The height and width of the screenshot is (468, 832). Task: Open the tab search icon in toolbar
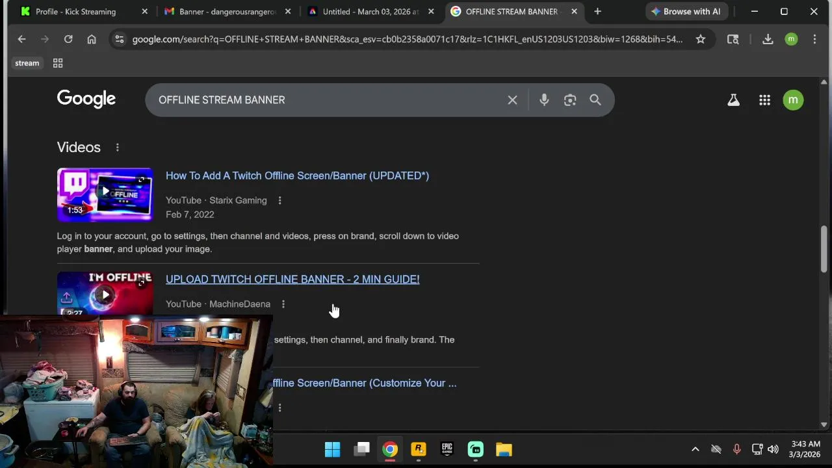pos(733,39)
